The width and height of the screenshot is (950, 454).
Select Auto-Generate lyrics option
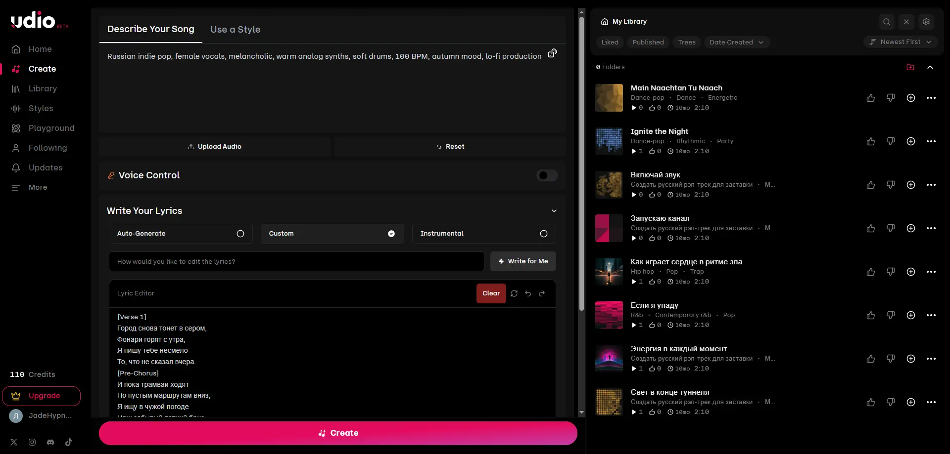(181, 234)
